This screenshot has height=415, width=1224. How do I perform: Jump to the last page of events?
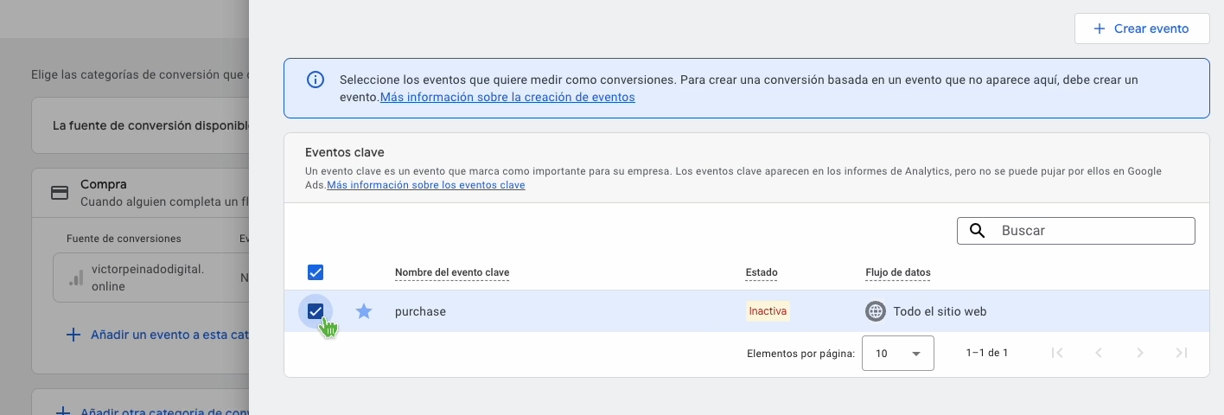(1182, 353)
